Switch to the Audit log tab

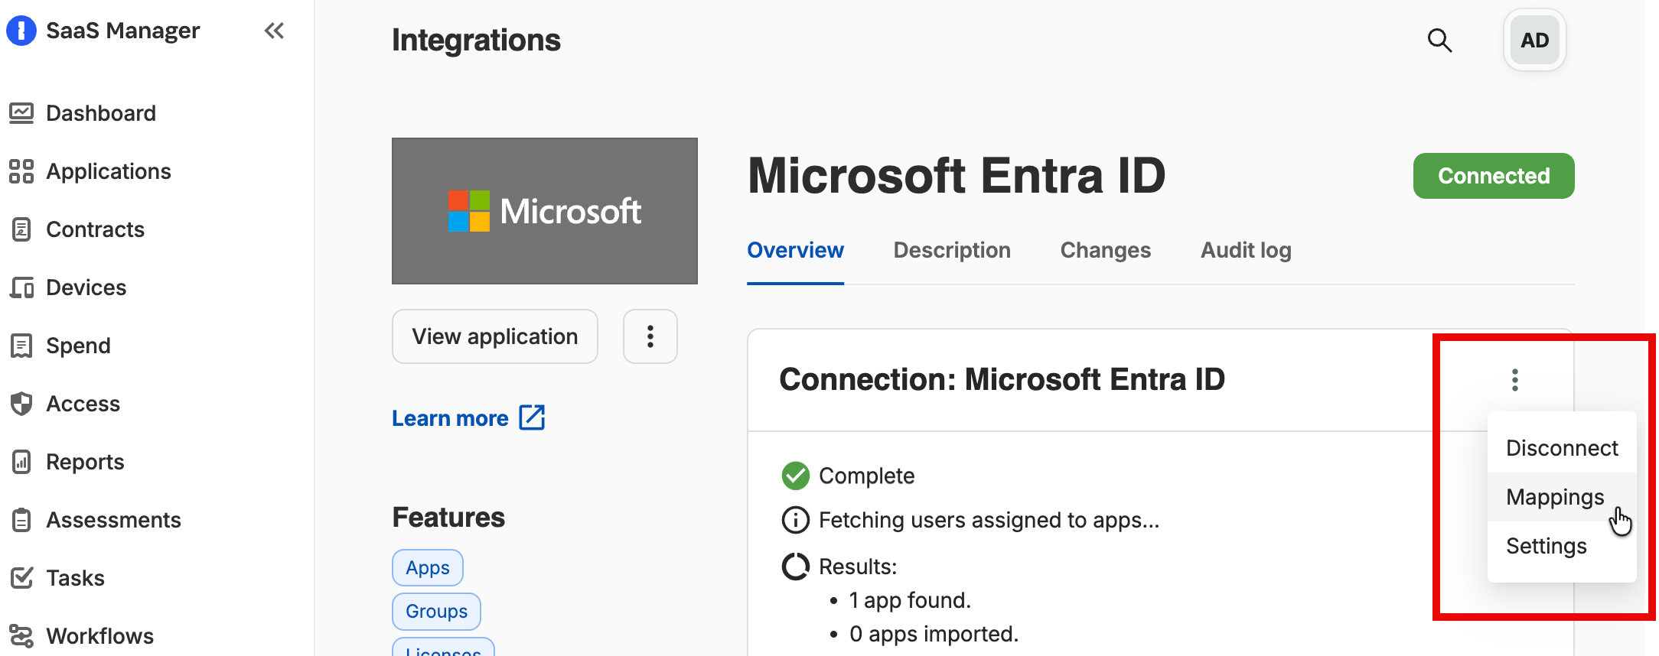point(1246,251)
